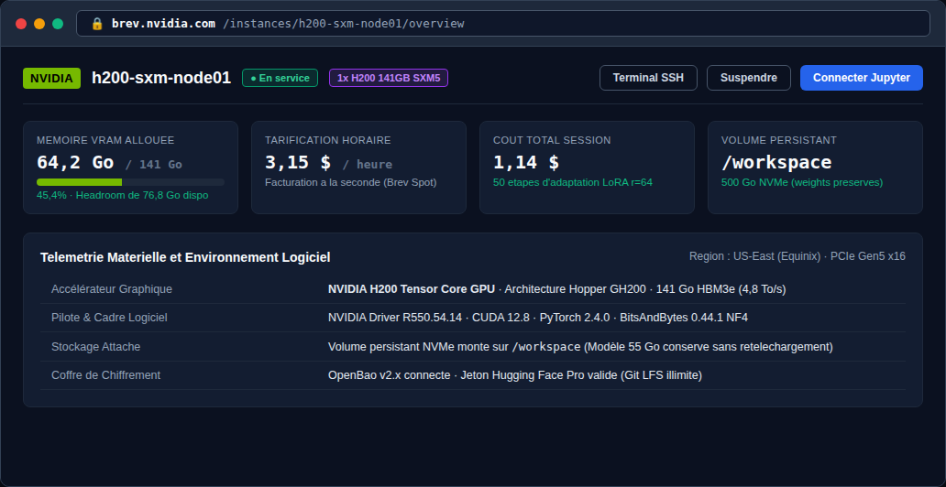This screenshot has height=487, width=946.
Task: Click the VOLUME PERSISTANT label
Action: (x=779, y=140)
